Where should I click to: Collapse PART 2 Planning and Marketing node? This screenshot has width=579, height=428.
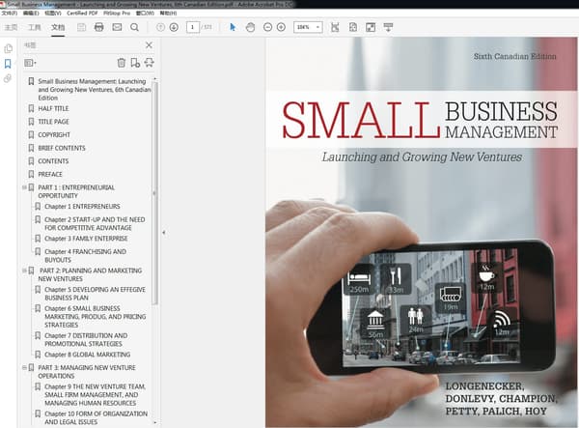24,271
